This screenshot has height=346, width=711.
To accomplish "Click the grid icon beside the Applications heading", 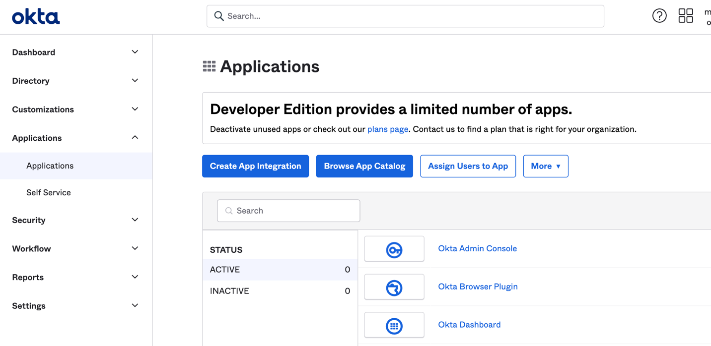I will click(209, 65).
